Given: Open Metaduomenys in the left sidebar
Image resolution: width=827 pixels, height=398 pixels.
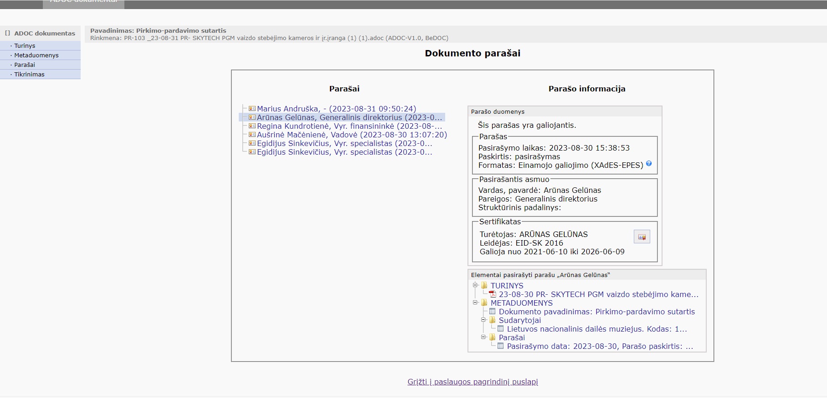Looking at the screenshot, I should point(36,55).
